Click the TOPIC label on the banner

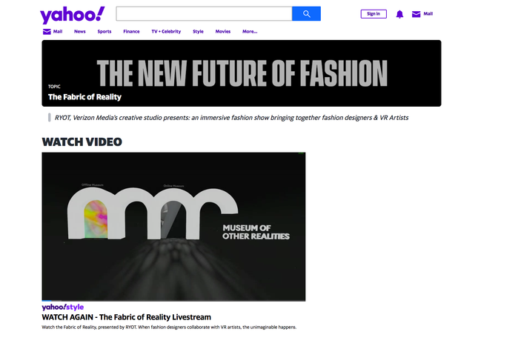click(x=54, y=87)
